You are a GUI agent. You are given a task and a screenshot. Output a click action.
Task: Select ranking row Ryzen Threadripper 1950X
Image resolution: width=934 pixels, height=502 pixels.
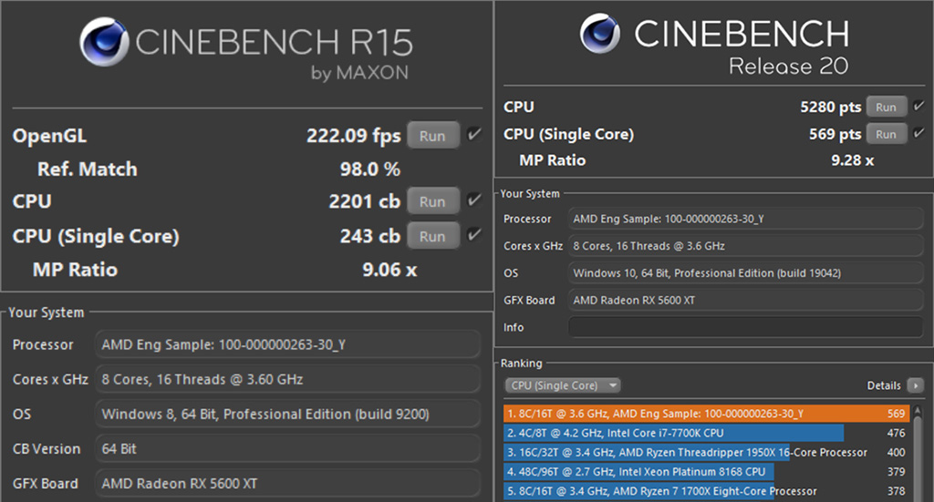pos(706,452)
